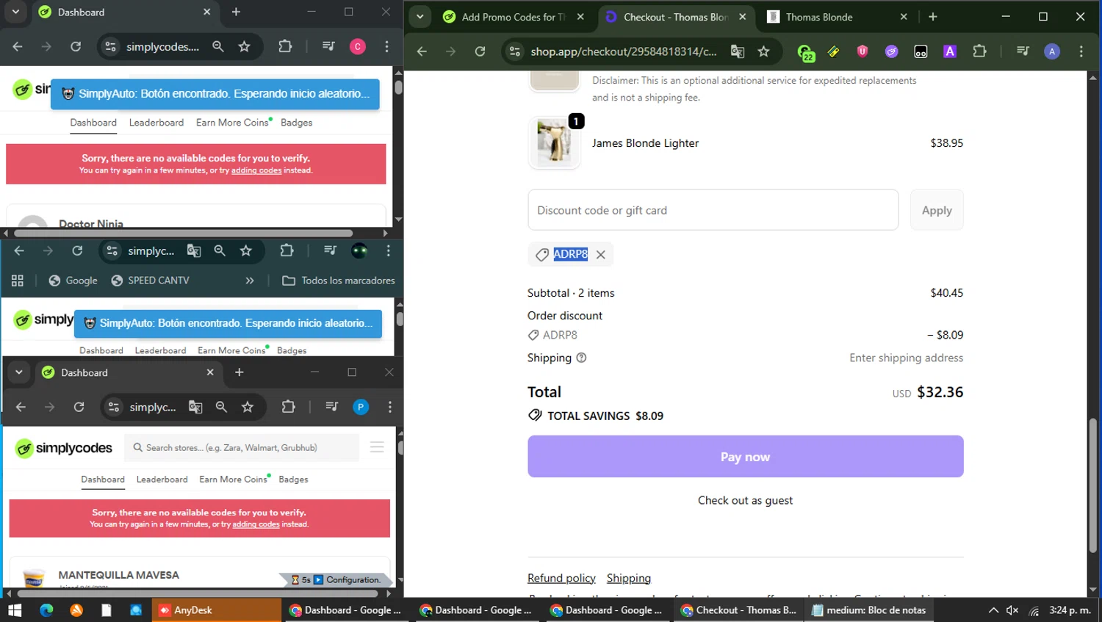This screenshot has height=622, width=1102.
Task: Click the yellow ruler extension icon
Action: (833, 51)
